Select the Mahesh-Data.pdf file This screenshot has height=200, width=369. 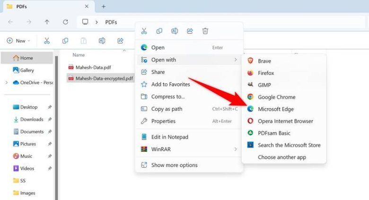(90, 67)
